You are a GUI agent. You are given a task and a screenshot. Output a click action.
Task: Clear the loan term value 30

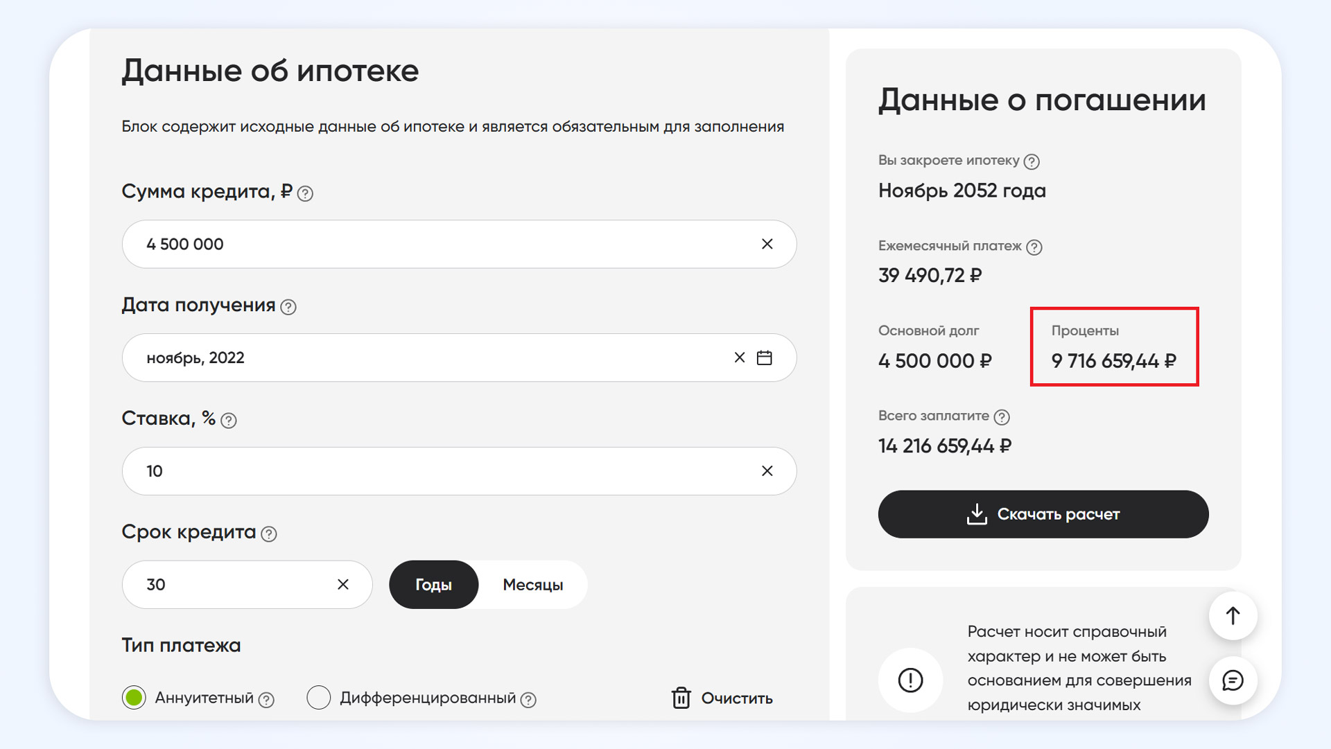pyautogui.click(x=343, y=585)
